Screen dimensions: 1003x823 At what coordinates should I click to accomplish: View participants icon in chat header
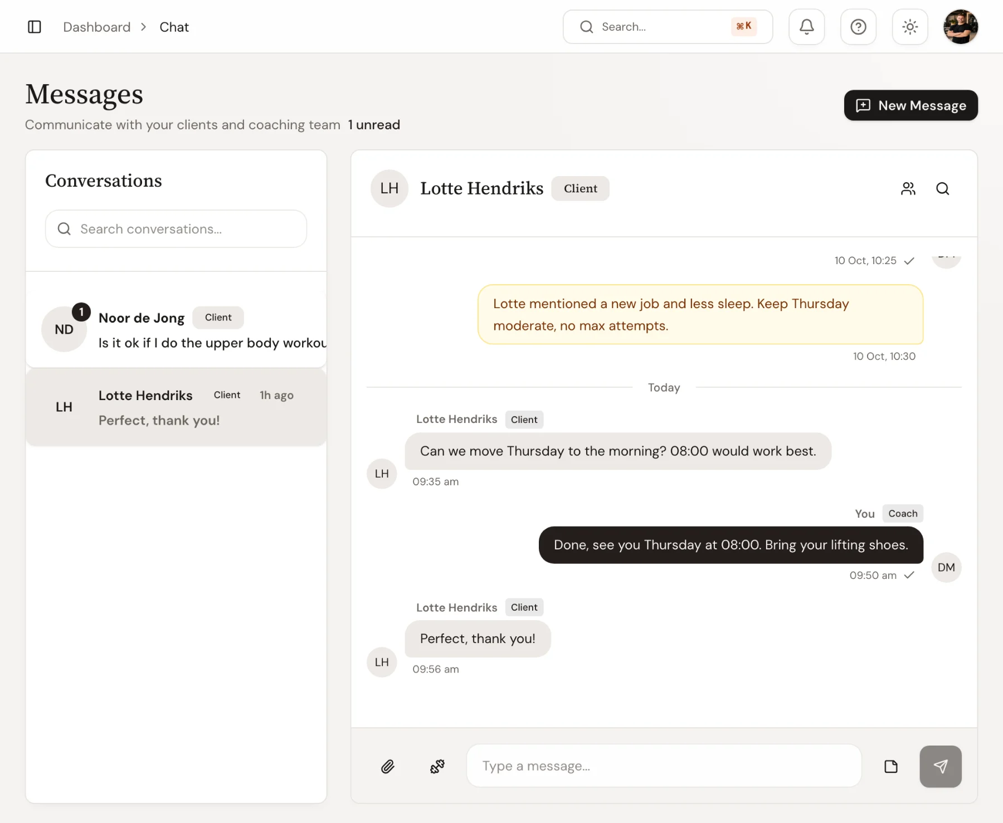point(908,189)
